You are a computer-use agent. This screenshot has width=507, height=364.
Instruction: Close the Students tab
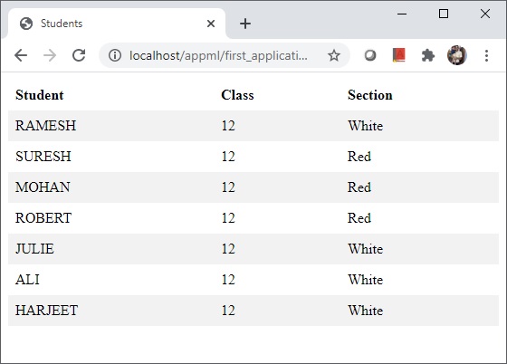[211, 24]
